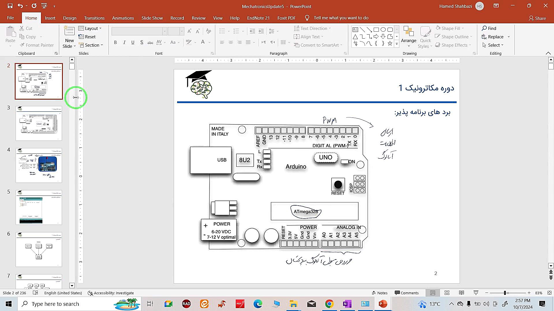Viewport: 554px width, 311px height.
Task: Select the oval shape in gallery
Action: click(383, 29)
